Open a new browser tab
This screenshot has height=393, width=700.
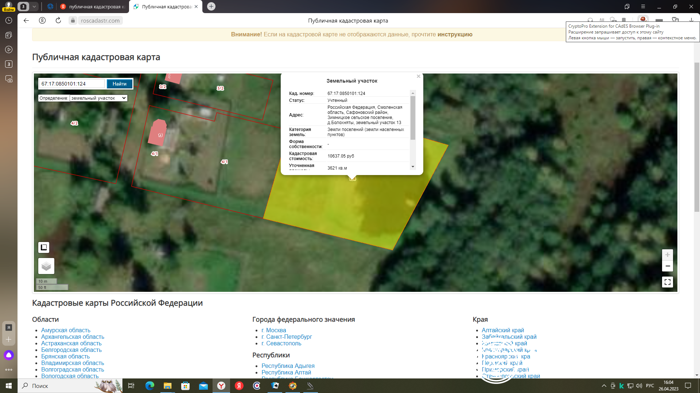[211, 7]
